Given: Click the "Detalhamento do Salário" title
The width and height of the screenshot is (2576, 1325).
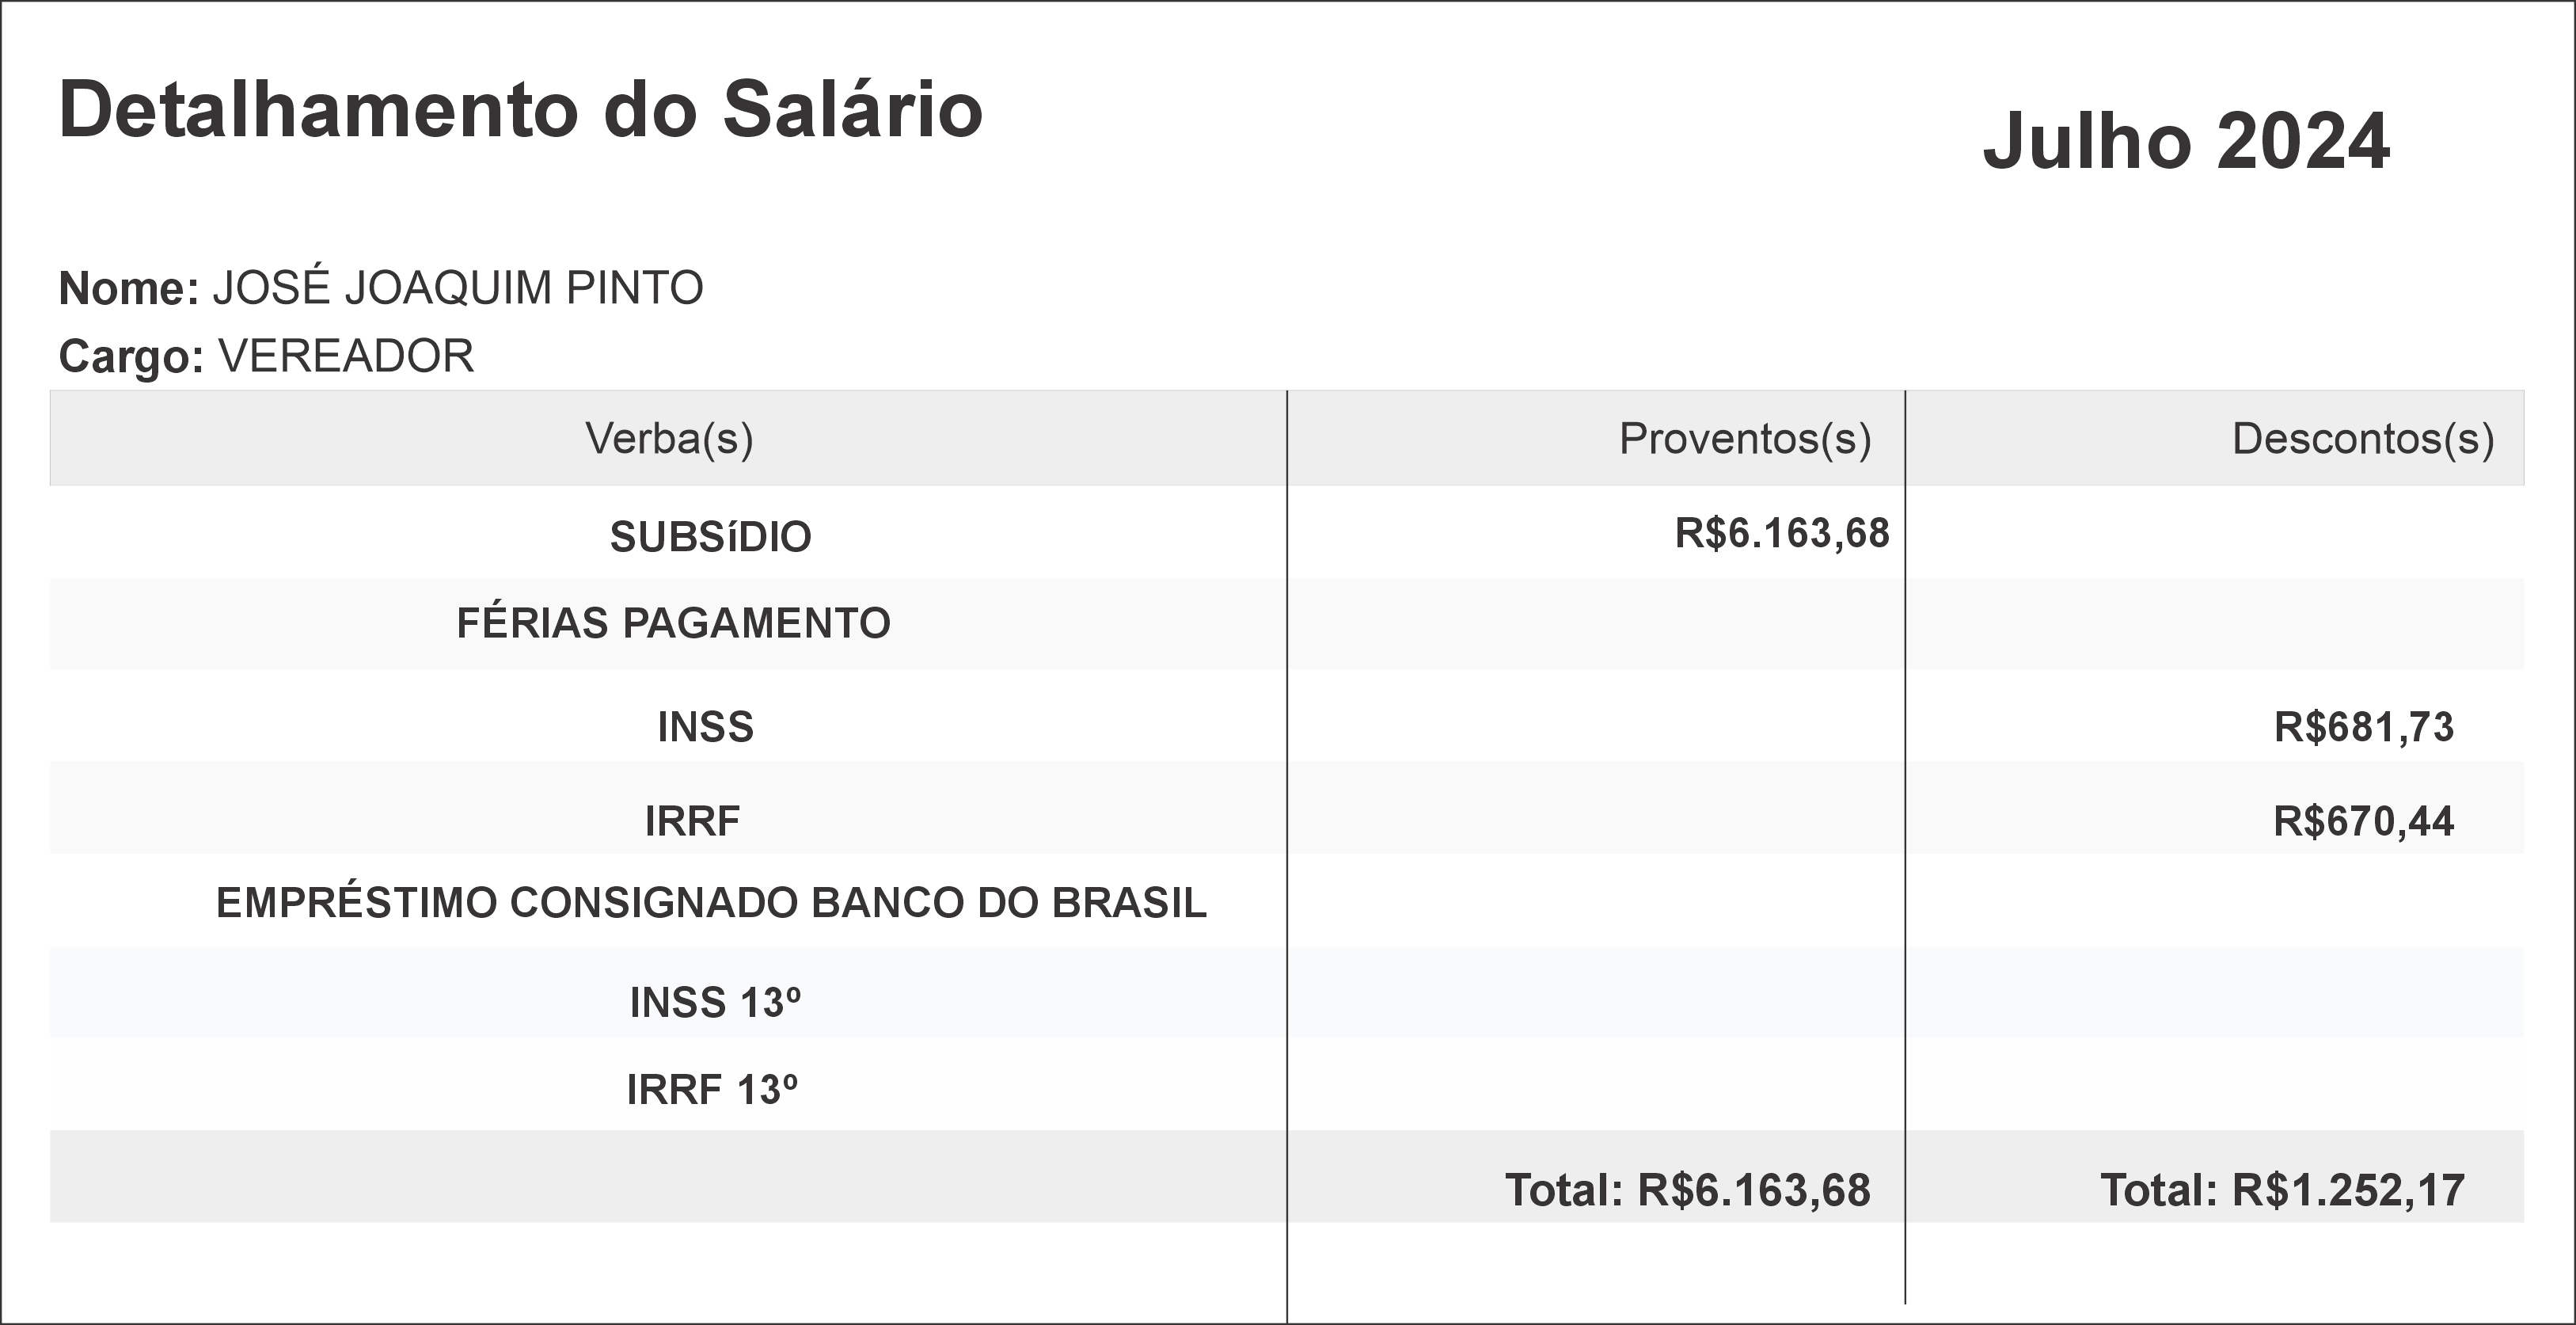Looking at the screenshot, I should 520,110.
